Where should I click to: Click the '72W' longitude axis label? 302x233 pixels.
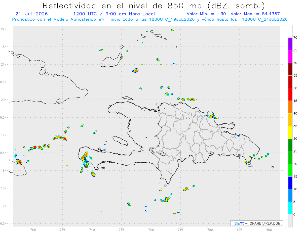pyautogui.click(x=151, y=229)
